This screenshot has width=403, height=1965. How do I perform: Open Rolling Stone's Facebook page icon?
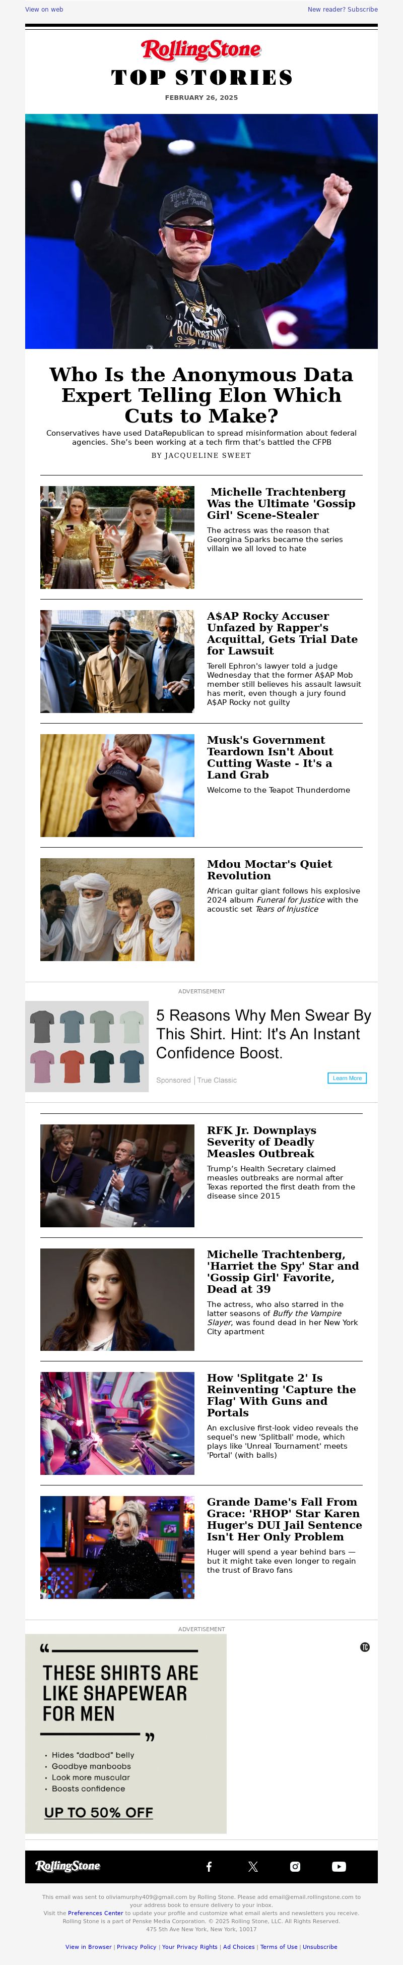pos(209,1867)
